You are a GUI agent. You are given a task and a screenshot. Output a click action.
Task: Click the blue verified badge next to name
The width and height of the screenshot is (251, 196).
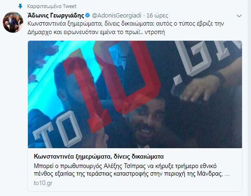88,15
